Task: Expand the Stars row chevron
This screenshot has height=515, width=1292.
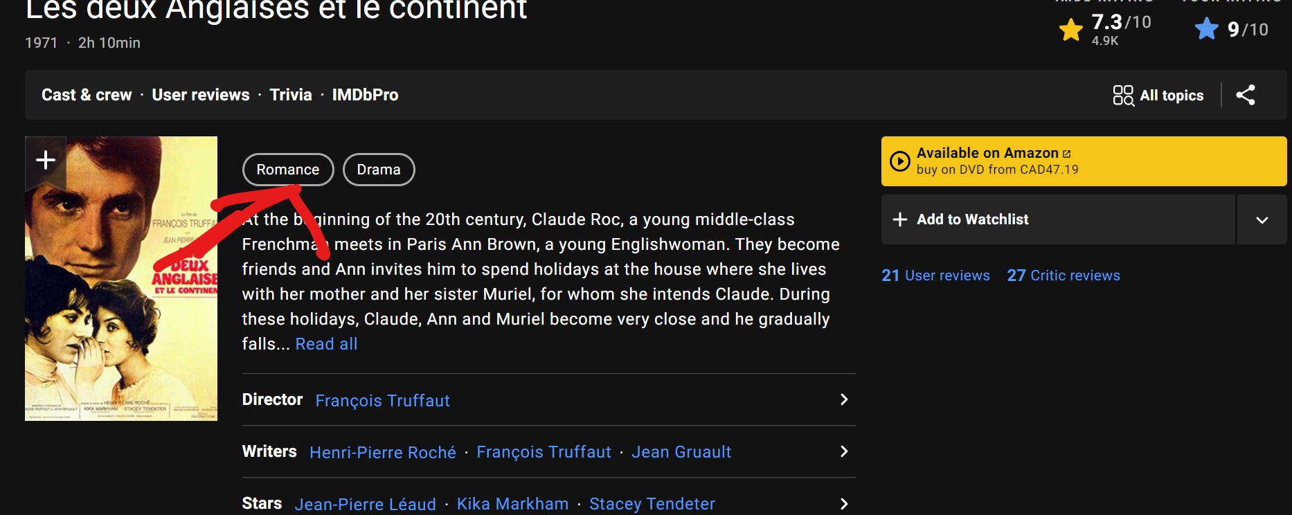Action: tap(843, 503)
